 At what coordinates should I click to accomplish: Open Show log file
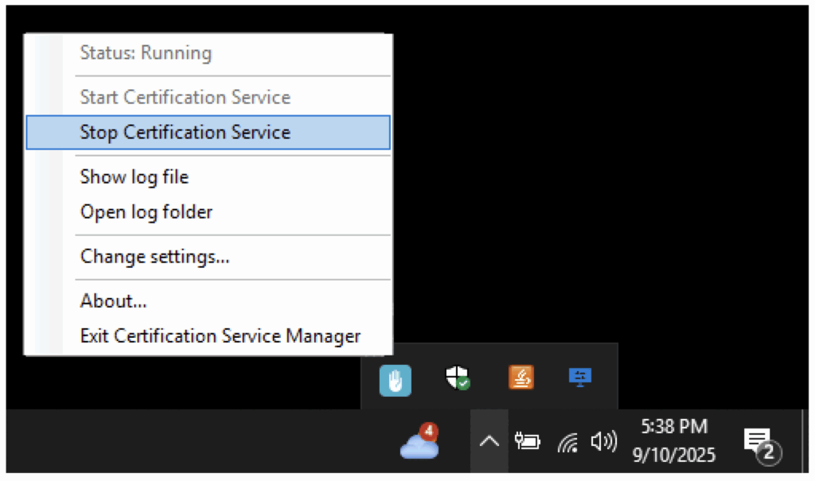134,176
